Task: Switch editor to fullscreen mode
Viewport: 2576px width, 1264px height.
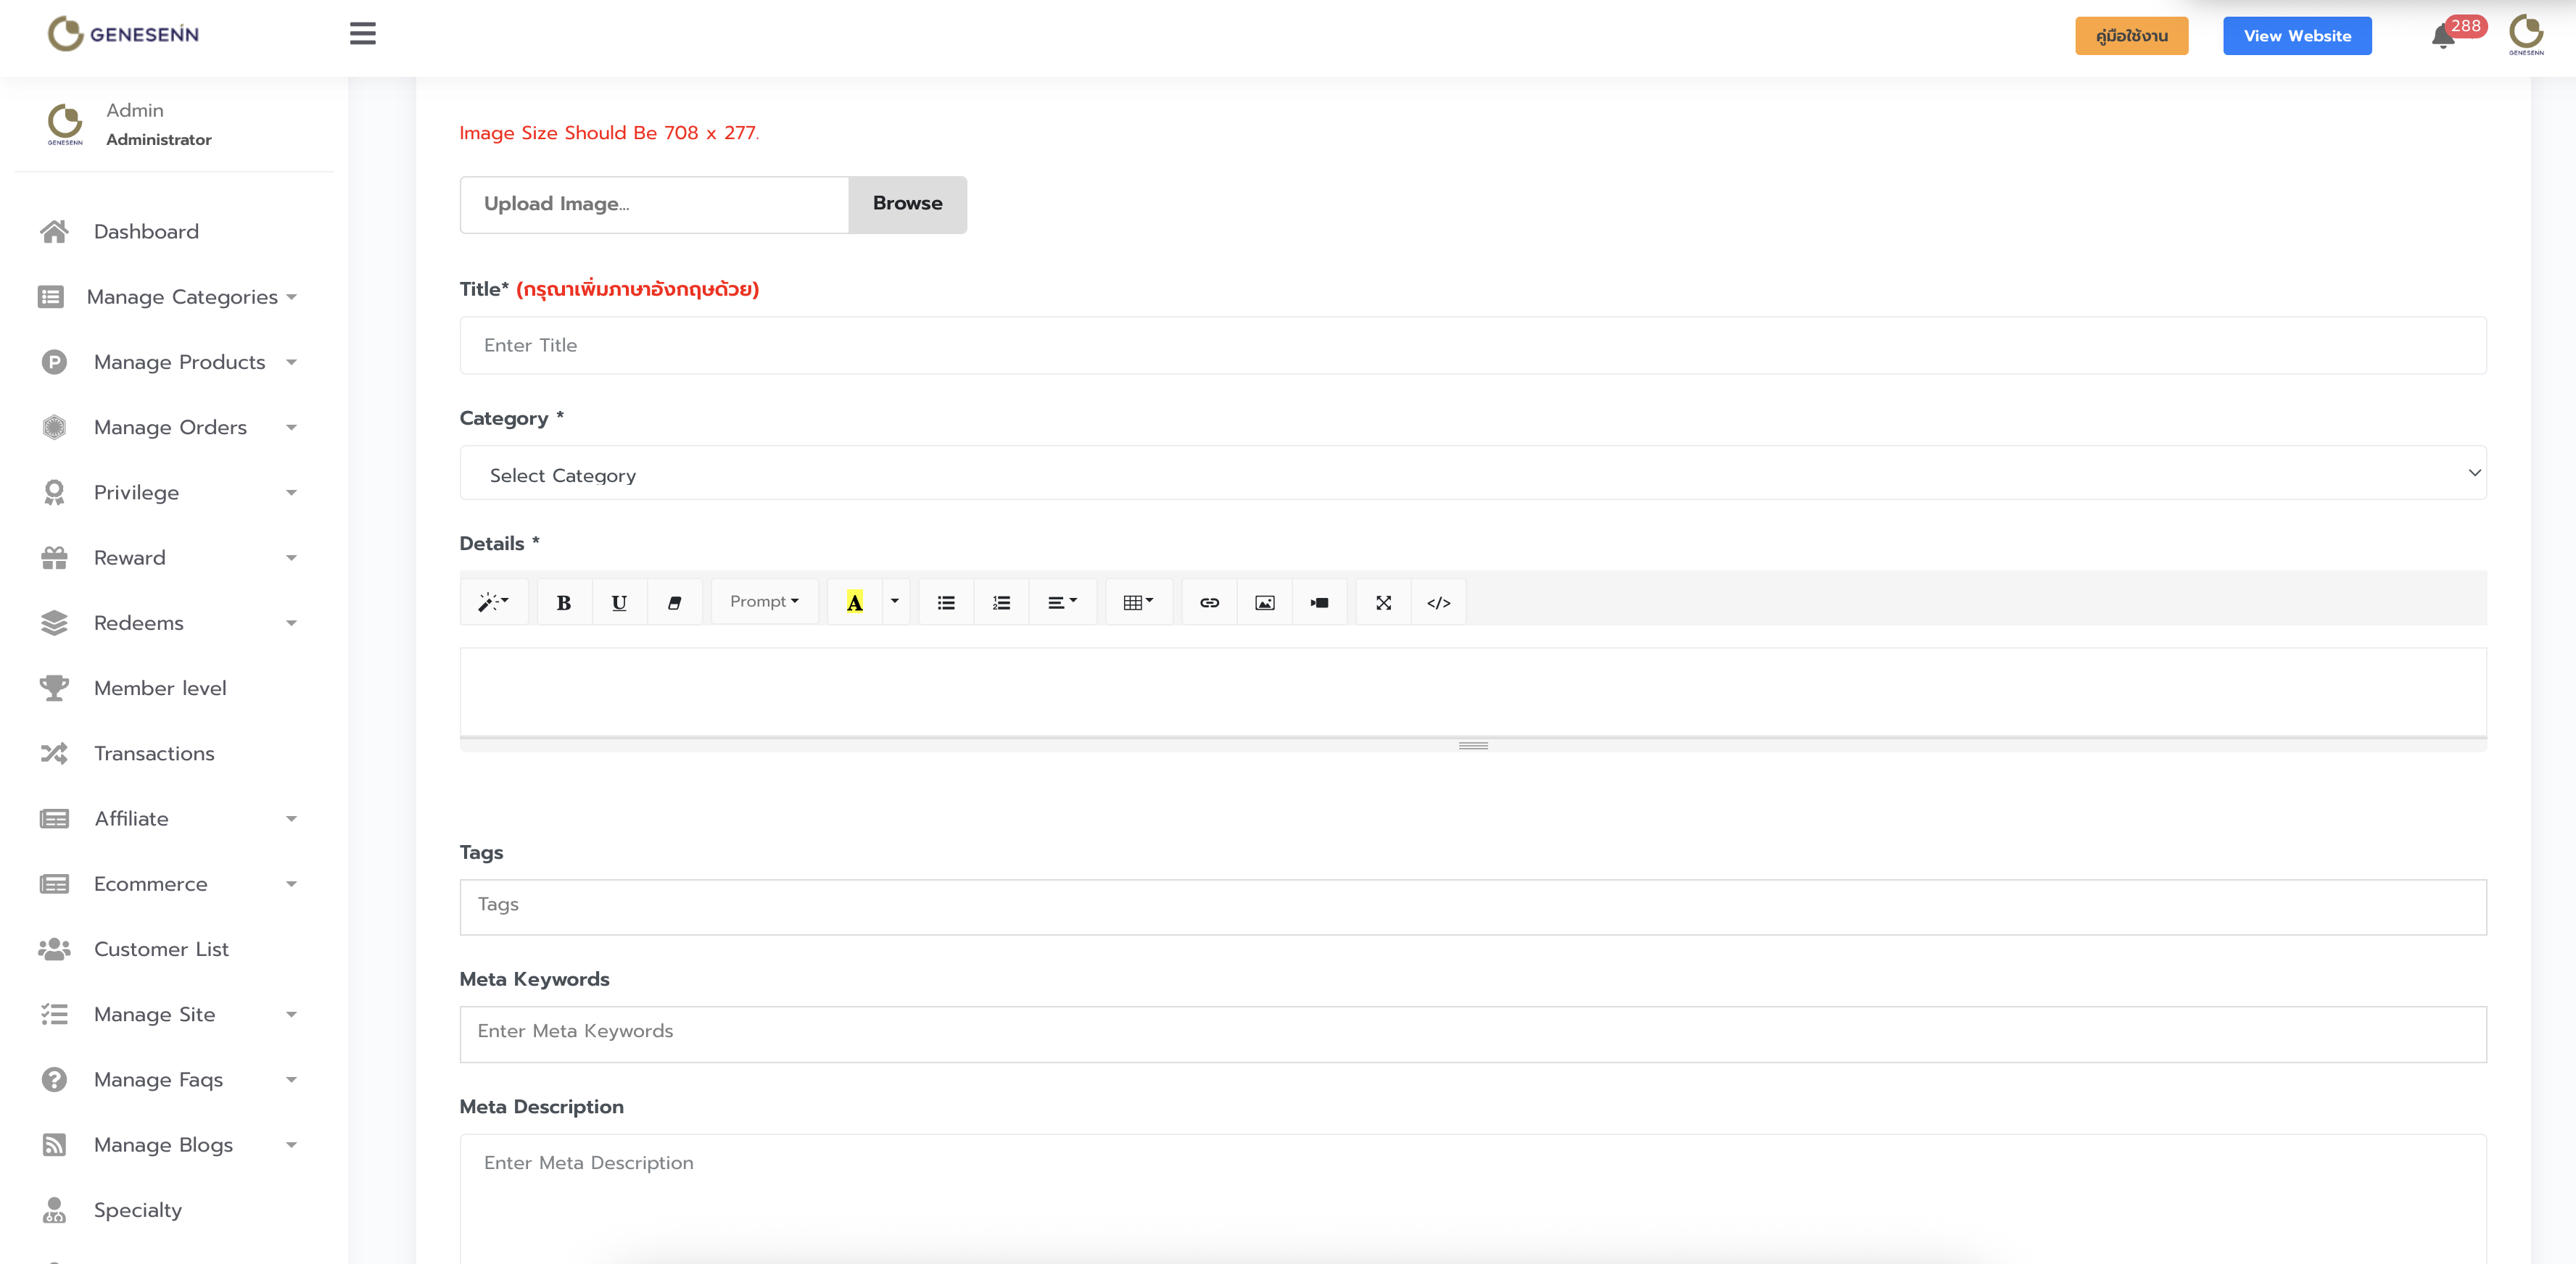Action: (x=1383, y=602)
